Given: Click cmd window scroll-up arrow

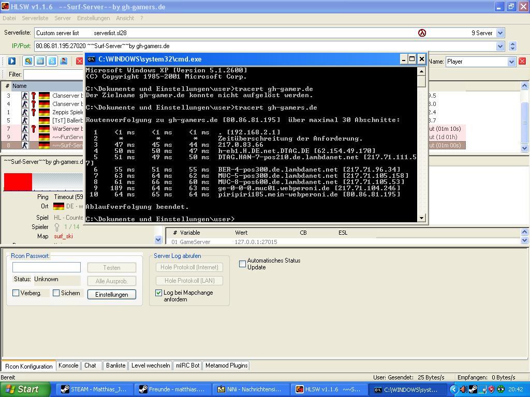Looking at the screenshot, I should coord(421,71).
